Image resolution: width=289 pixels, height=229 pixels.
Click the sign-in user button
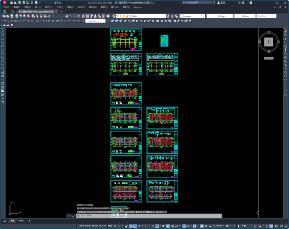pyautogui.click(x=221, y=3)
